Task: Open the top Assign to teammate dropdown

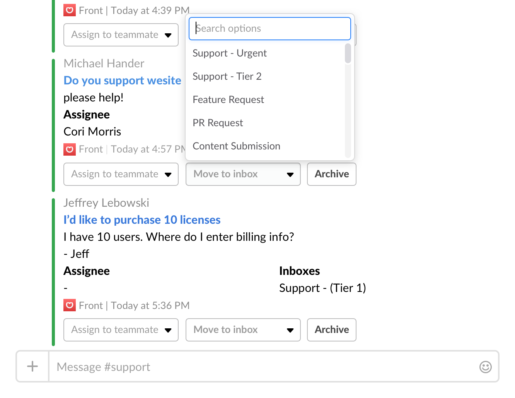Action: (x=121, y=35)
